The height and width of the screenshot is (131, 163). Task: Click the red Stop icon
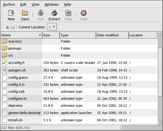[84, 13]
